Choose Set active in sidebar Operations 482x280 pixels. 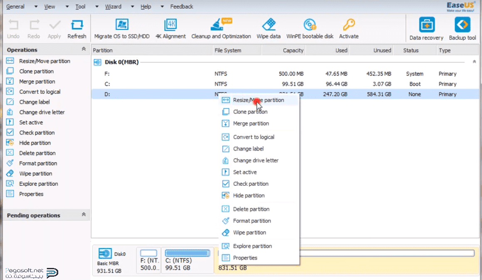pyautogui.click(x=25, y=122)
